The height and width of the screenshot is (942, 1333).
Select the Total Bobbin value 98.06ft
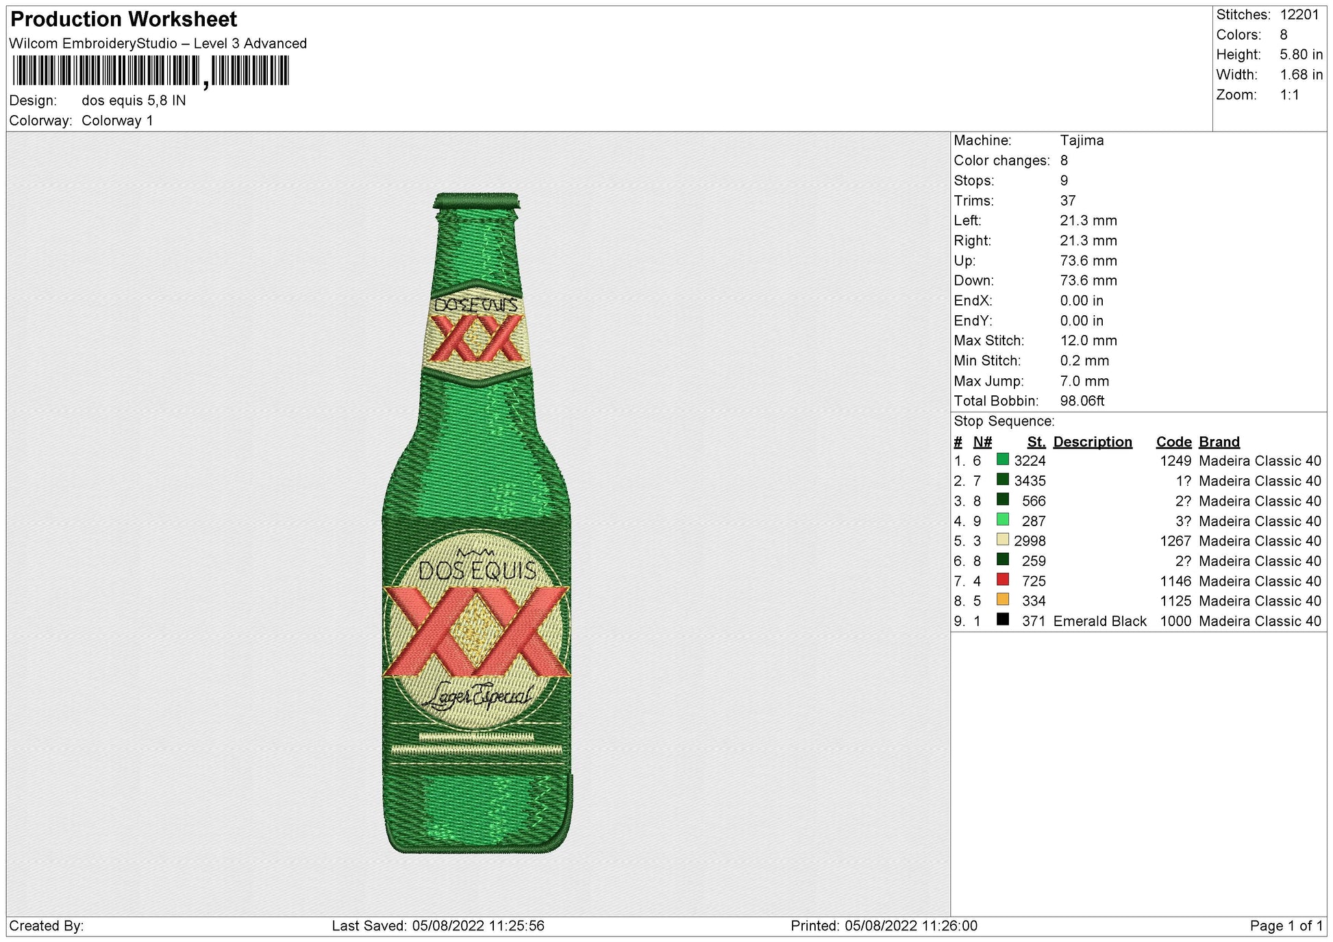tap(1082, 401)
